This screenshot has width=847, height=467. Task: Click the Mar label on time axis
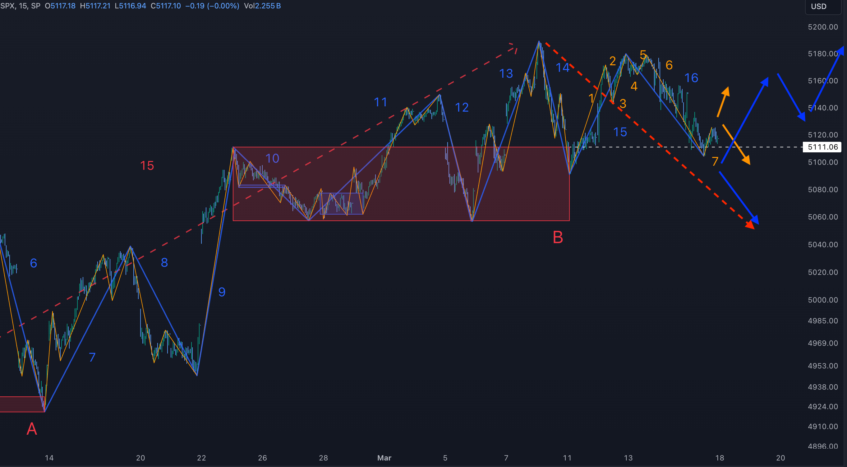(384, 458)
